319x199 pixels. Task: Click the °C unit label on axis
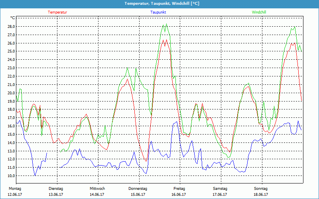coord(13,18)
